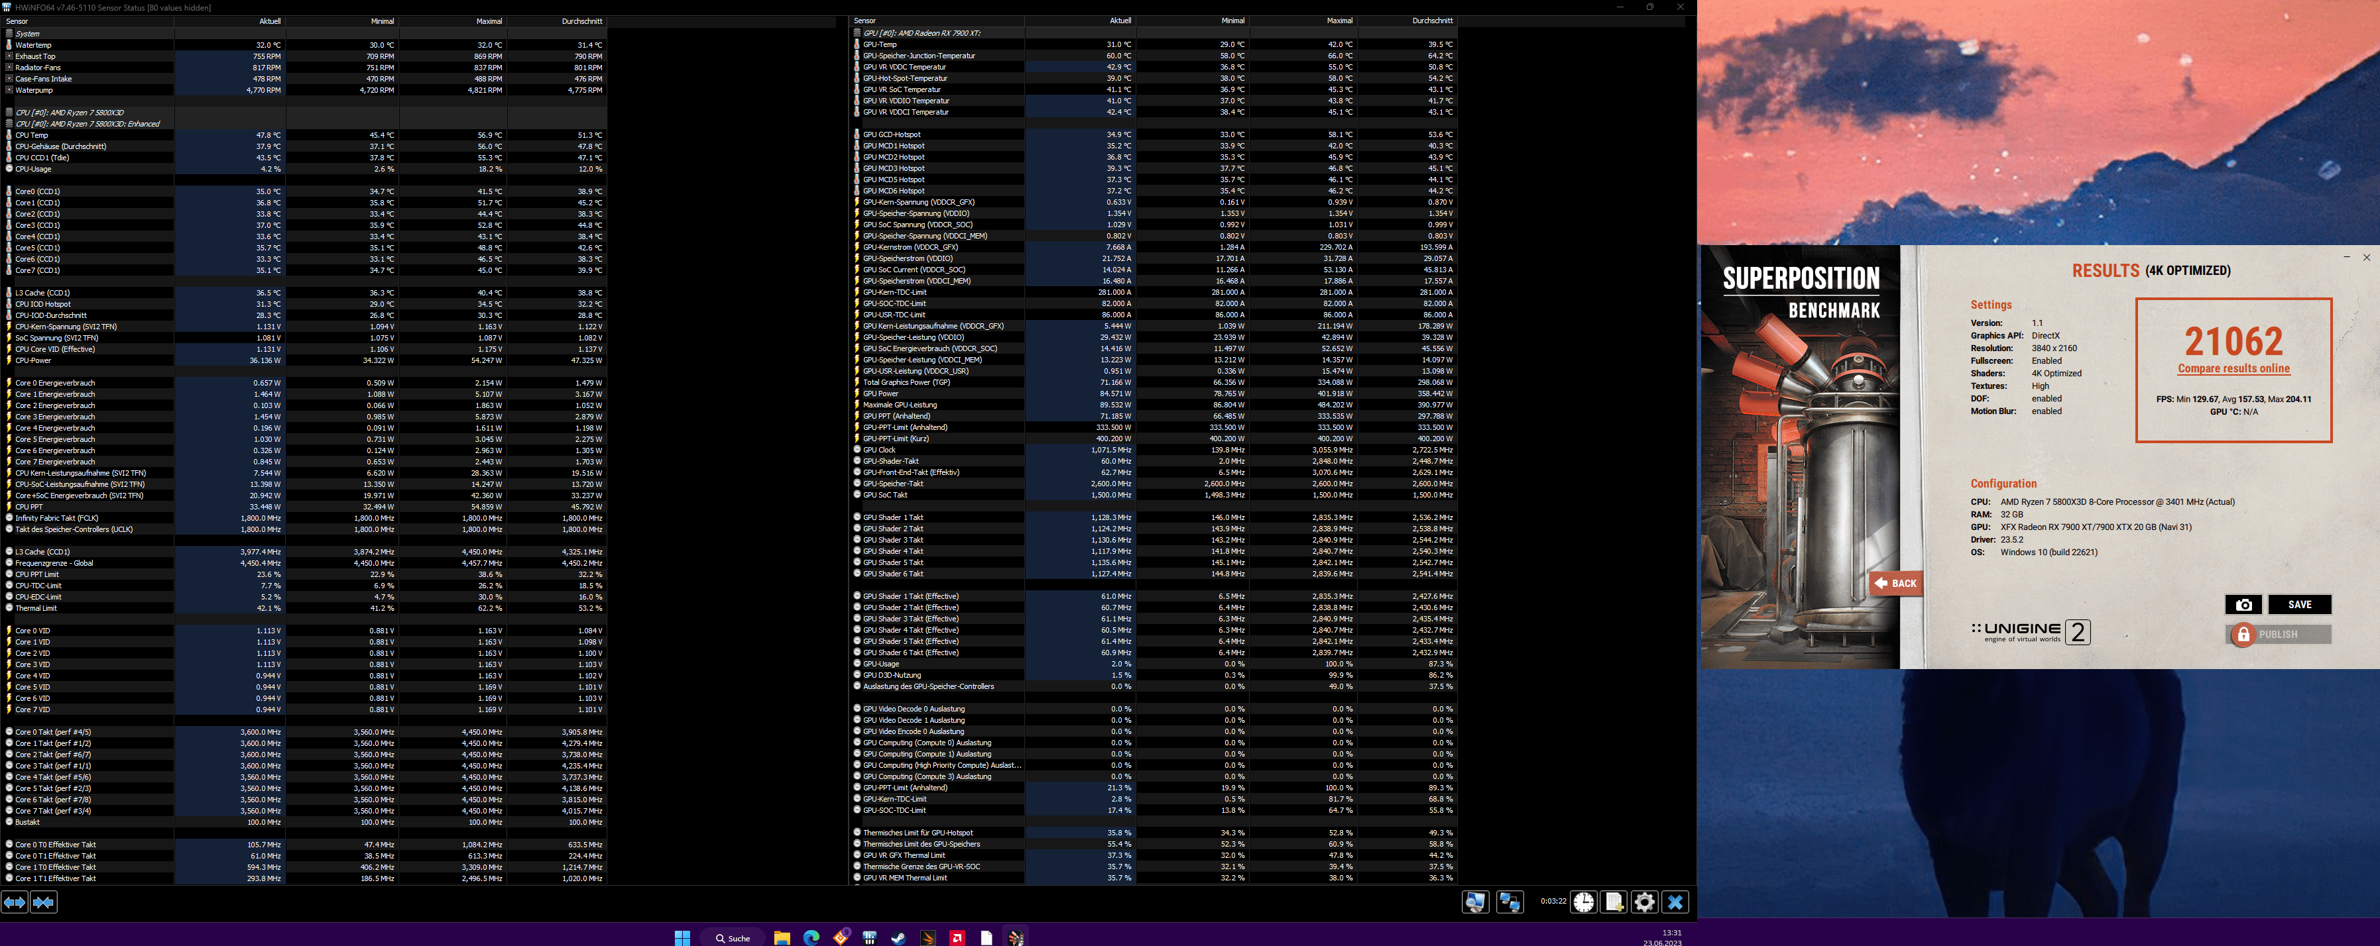Click the Total Graphics Power (TGP) lightning icon
The height and width of the screenshot is (946, 2380).
pyautogui.click(x=857, y=382)
